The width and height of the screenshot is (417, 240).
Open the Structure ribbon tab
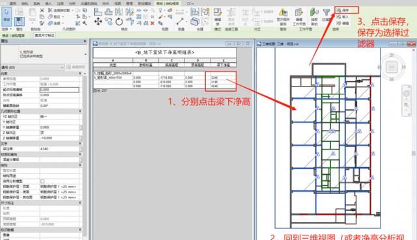pos(25,3)
